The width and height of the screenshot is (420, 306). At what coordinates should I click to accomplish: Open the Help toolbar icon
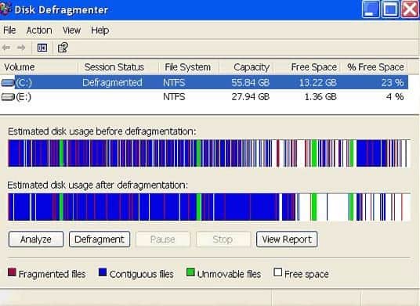63,48
